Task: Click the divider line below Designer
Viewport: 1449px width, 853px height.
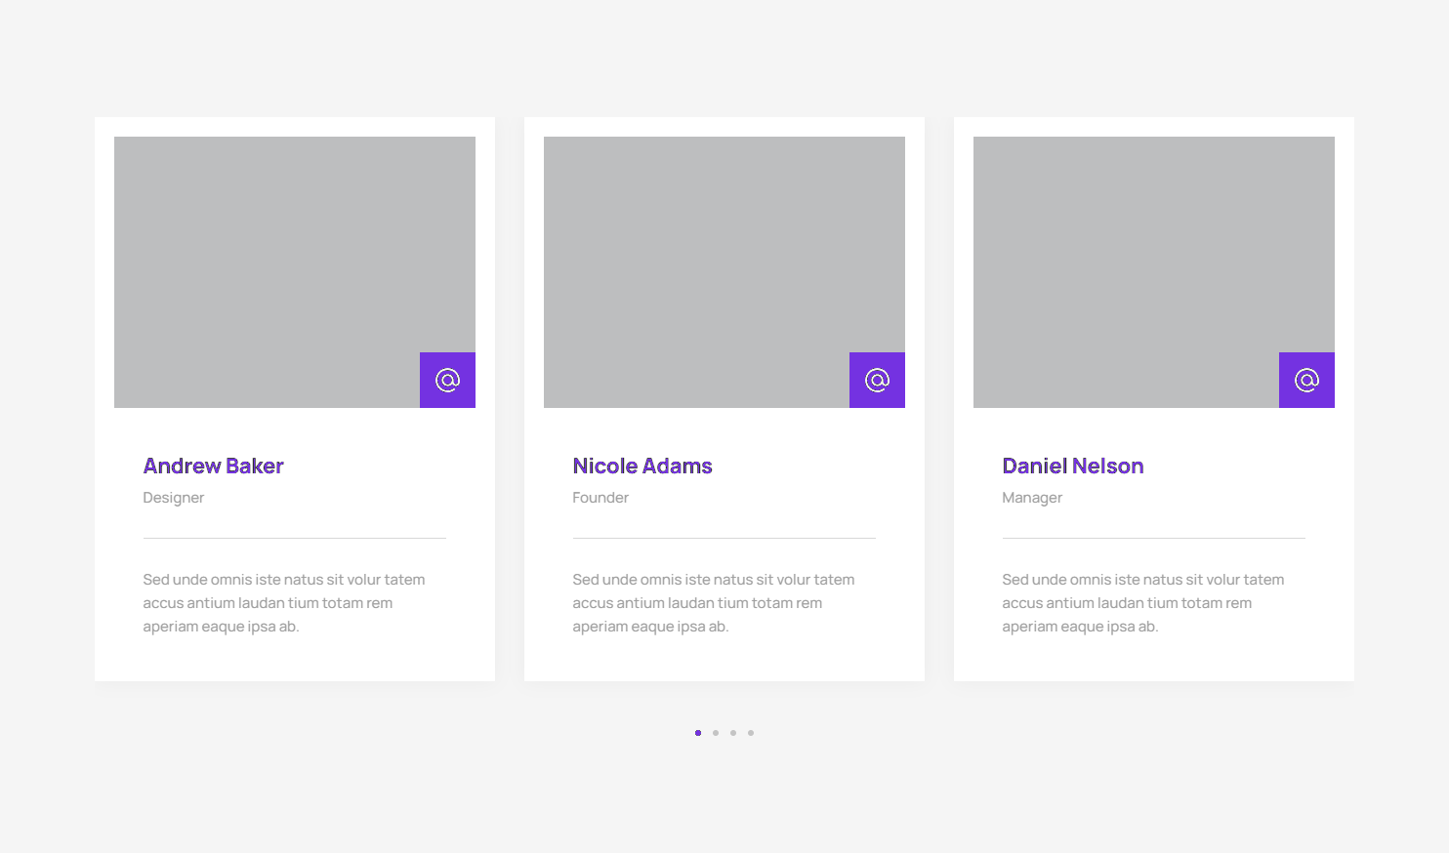Action: click(x=294, y=538)
